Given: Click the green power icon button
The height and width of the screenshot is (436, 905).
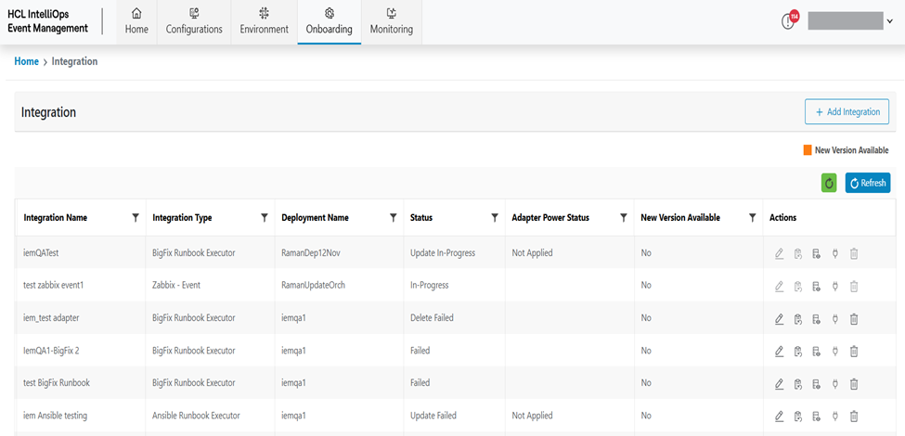Looking at the screenshot, I should coord(829,183).
